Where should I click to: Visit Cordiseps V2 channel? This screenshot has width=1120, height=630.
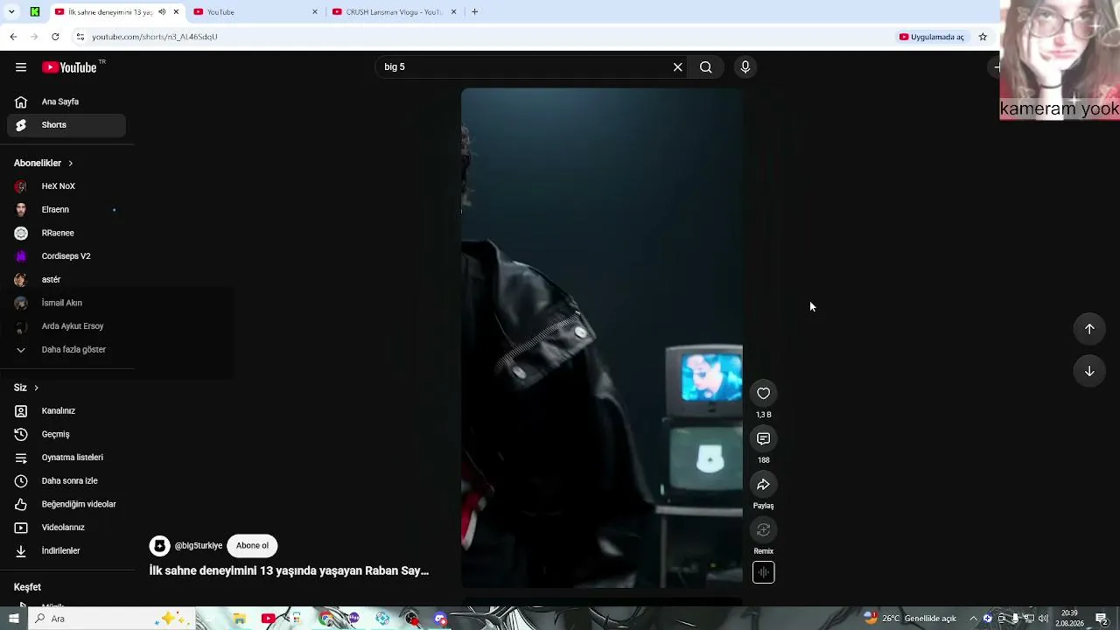[x=66, y=256]
